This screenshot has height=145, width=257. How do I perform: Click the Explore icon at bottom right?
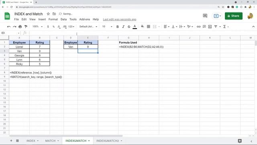coord(240,141)
